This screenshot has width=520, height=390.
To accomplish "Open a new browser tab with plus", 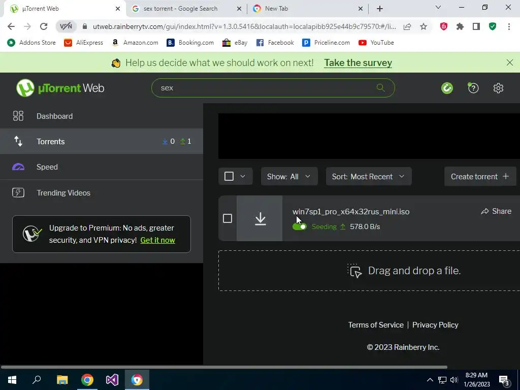I will [x=380, y=9].
